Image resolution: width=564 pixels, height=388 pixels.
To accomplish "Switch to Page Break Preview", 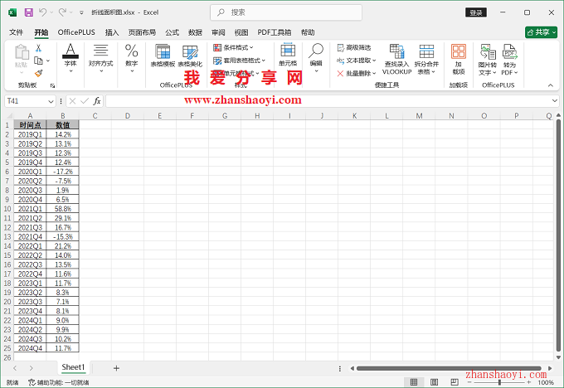I will pos(455,382).
